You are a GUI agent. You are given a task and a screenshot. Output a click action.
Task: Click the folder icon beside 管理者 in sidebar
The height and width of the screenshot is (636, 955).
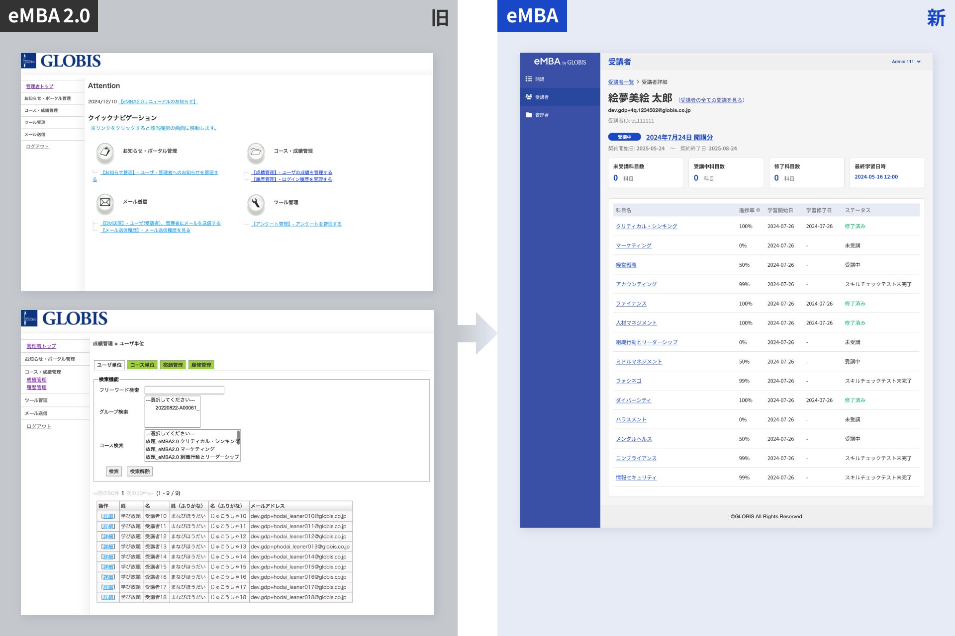coord(529,115)
